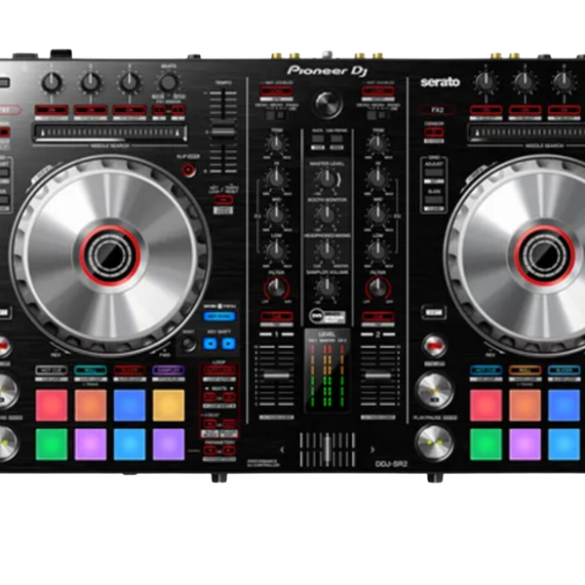Select ROLL pad mode on right deck
Image resolution: width=585 pixels, height=585 pixels.
[525, 370]
